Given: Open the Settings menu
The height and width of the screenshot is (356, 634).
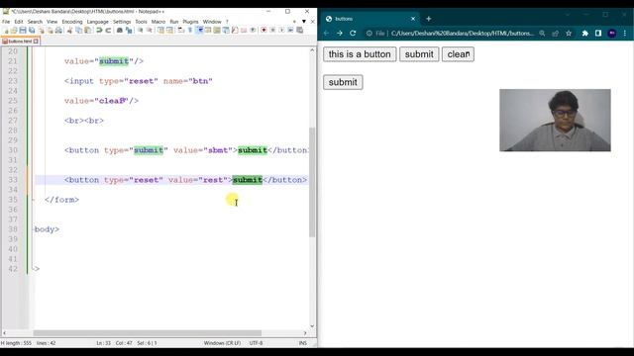Looking at the screenshot, I should [122, 22].
